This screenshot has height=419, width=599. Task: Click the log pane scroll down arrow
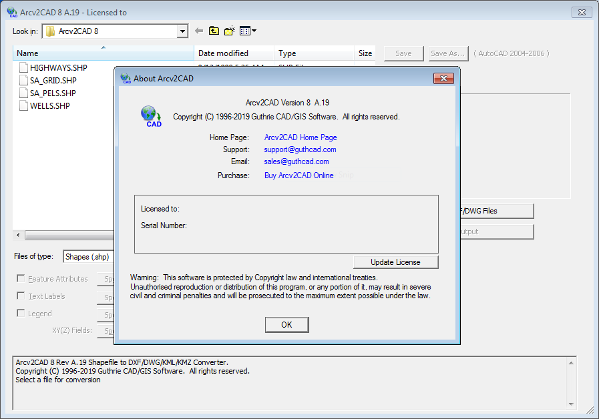pyautogui.click(x=571, y=404)
